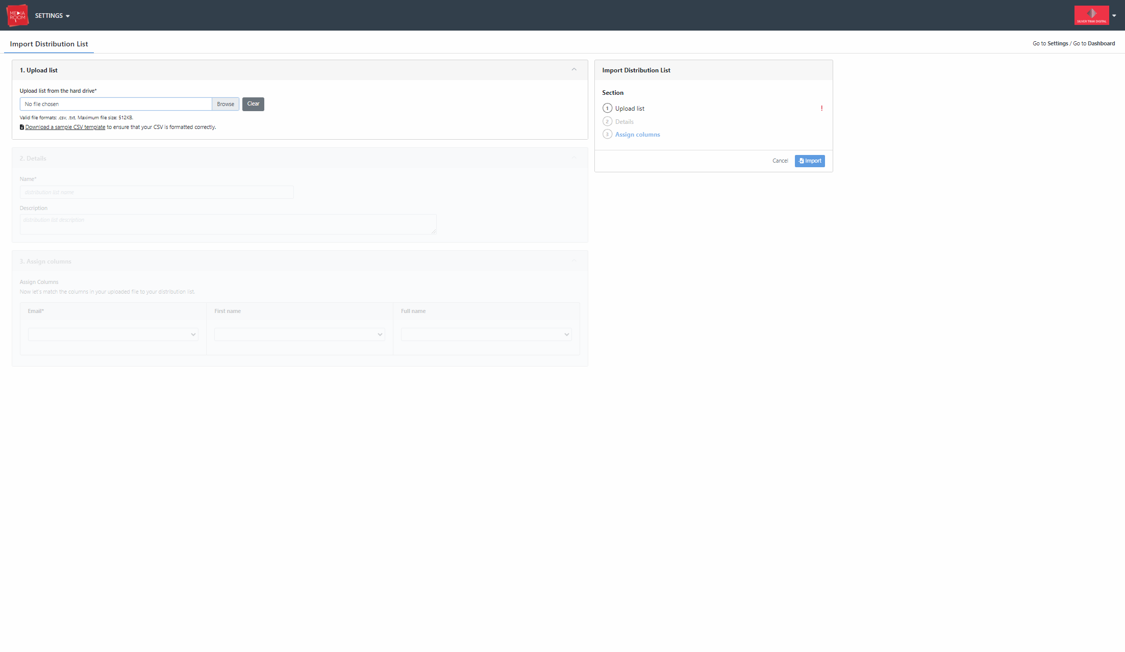Click step 2 circle icon for Details
This screenshot has width=1125, height=652.
point(607,121)
